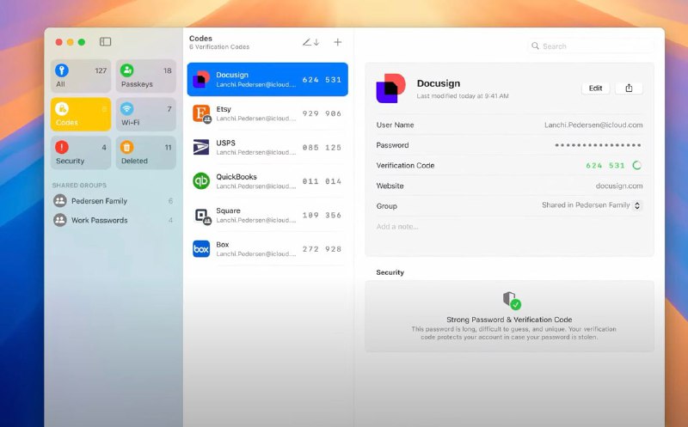Open the Deleted category tile
This screenshot has height=427, width=688.
tap(146, 153)
